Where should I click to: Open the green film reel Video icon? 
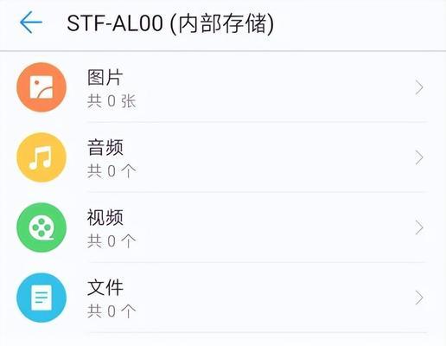coord(41,227)
